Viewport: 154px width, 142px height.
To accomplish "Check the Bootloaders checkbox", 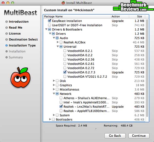I will coord(53,119).
